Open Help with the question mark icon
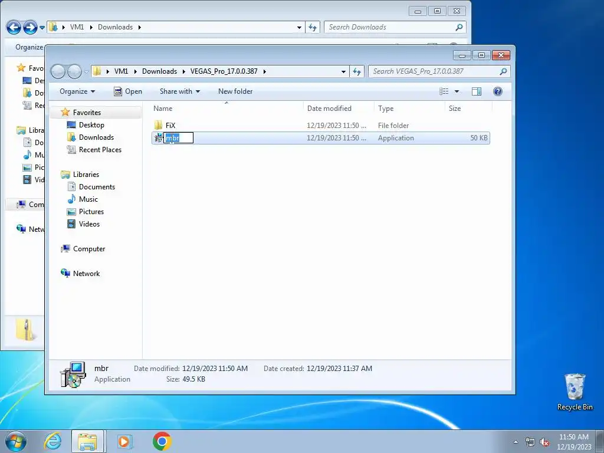Viewport: 604px width, 453px height. click(x=498, y=91)
